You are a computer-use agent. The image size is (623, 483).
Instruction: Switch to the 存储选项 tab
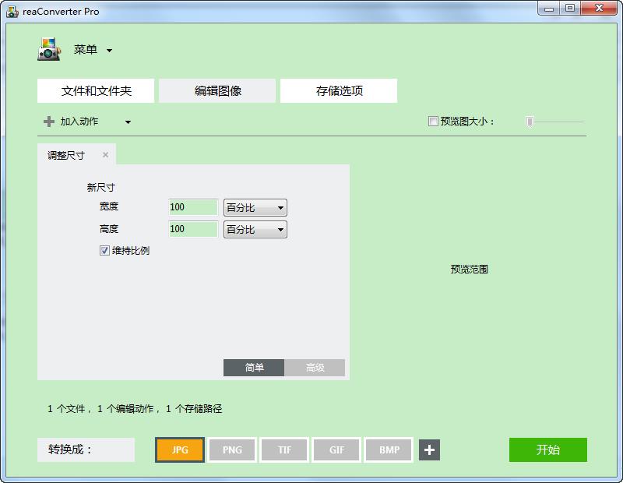click(x=339, y=90)
